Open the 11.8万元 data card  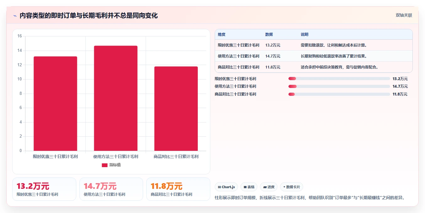178,189
